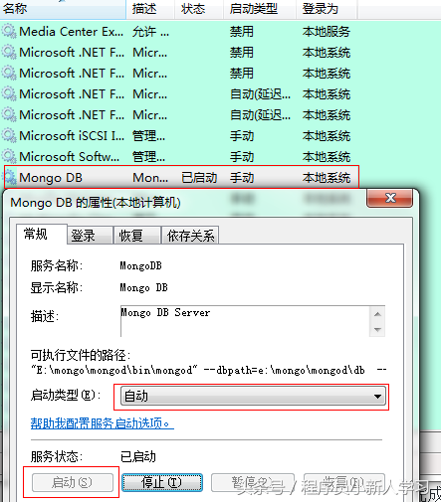Open the 帮助我配置服务启动选项 link

103,423
